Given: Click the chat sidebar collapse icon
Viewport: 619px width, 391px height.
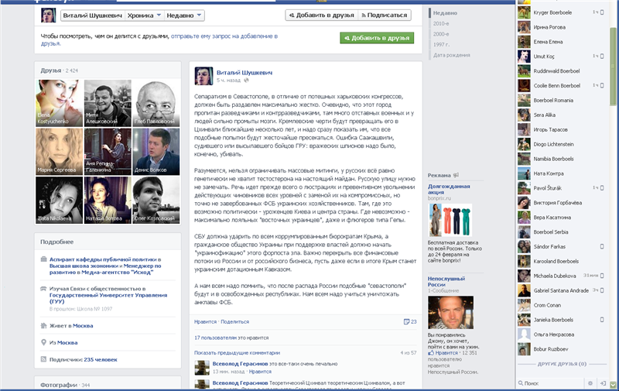Looking at the screenshot, I should point(603,382).
